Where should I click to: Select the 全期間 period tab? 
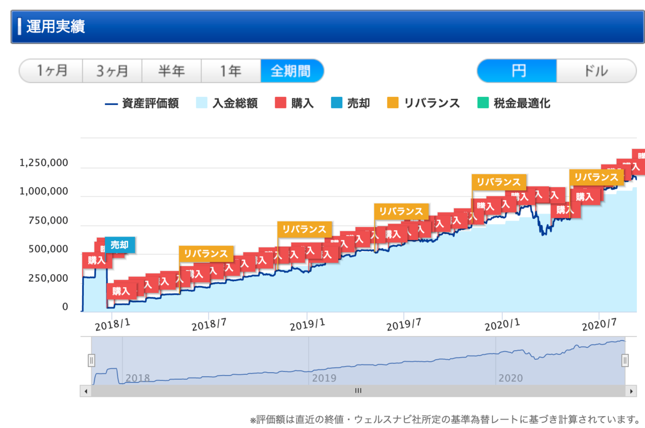tap(292, 71)
